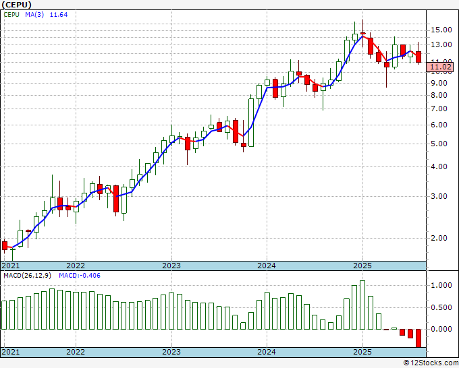Click the 2024 label on price chart axis
Viewport: 459px width, 368px height.
(x=267, y=266)
